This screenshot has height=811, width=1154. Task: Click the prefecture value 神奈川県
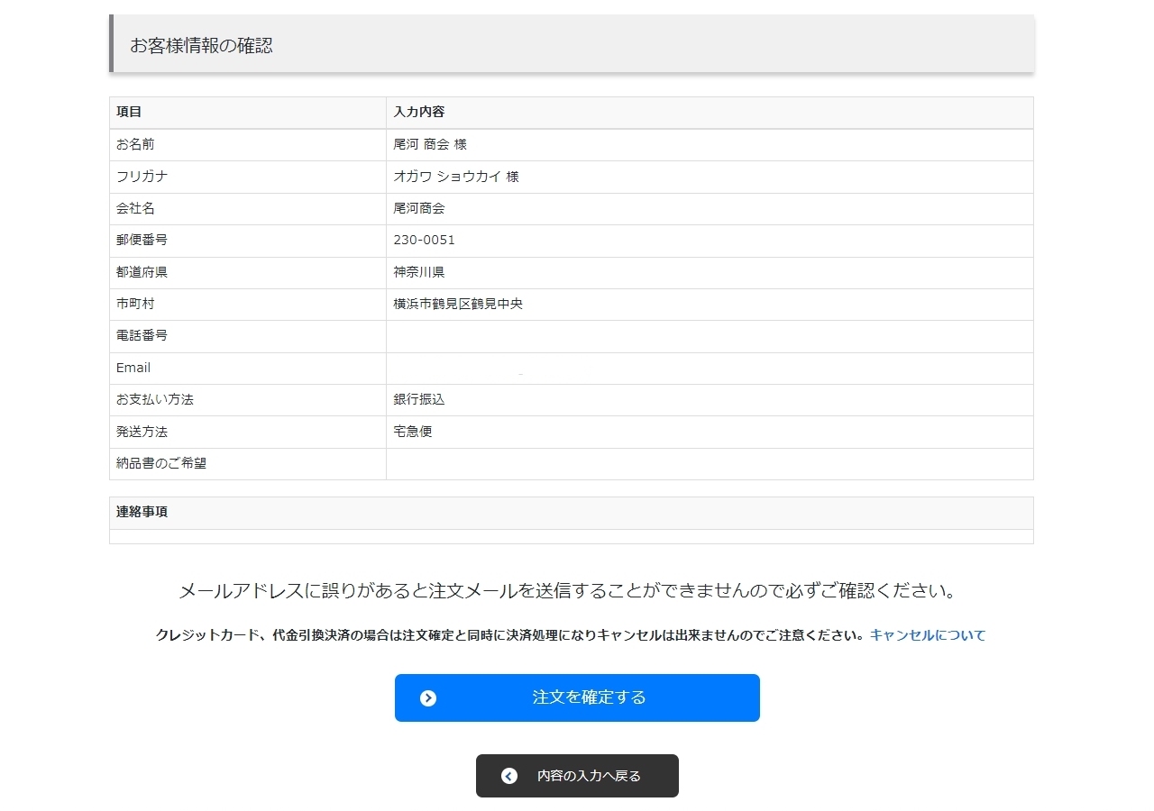(419, 272)
